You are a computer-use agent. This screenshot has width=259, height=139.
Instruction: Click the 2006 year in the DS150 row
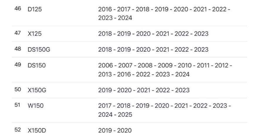[x=105, y=66]
